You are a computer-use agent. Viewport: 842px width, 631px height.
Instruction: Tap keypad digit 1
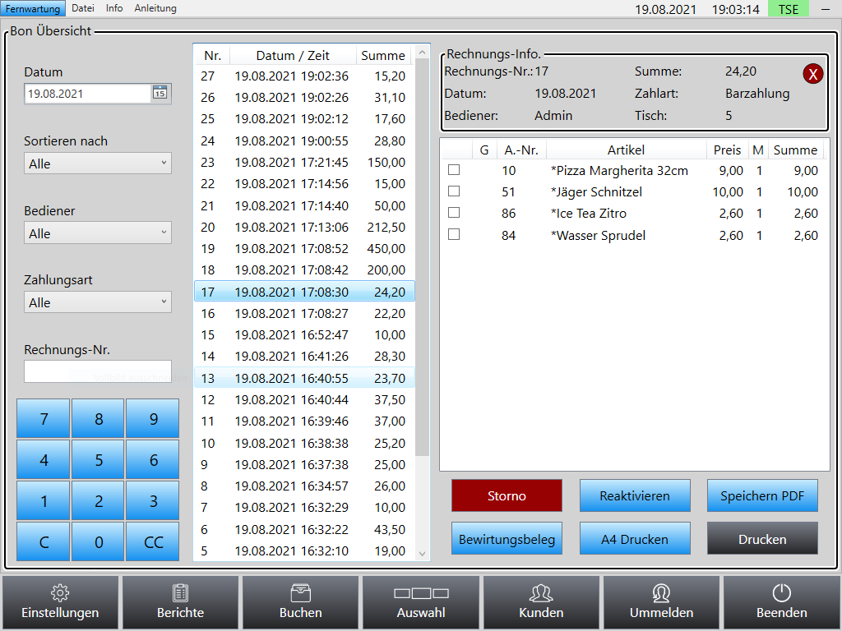44,500
